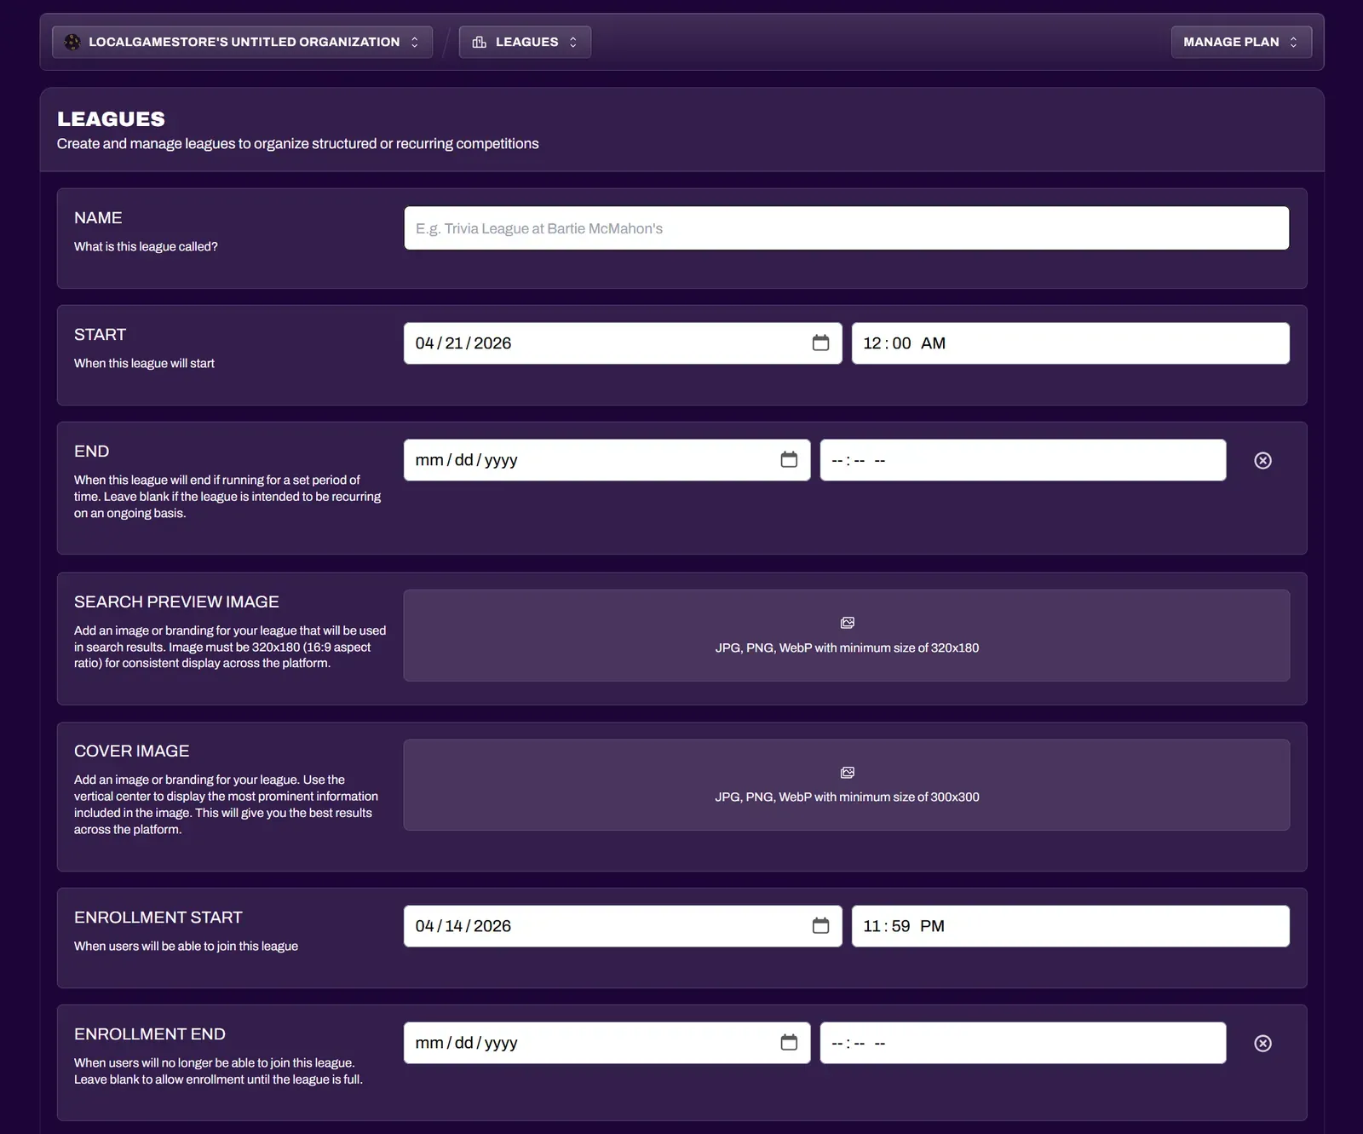This screenshot has height=1134, width=1363.
Task: Click the empty END date field
Action: [596, 459]
